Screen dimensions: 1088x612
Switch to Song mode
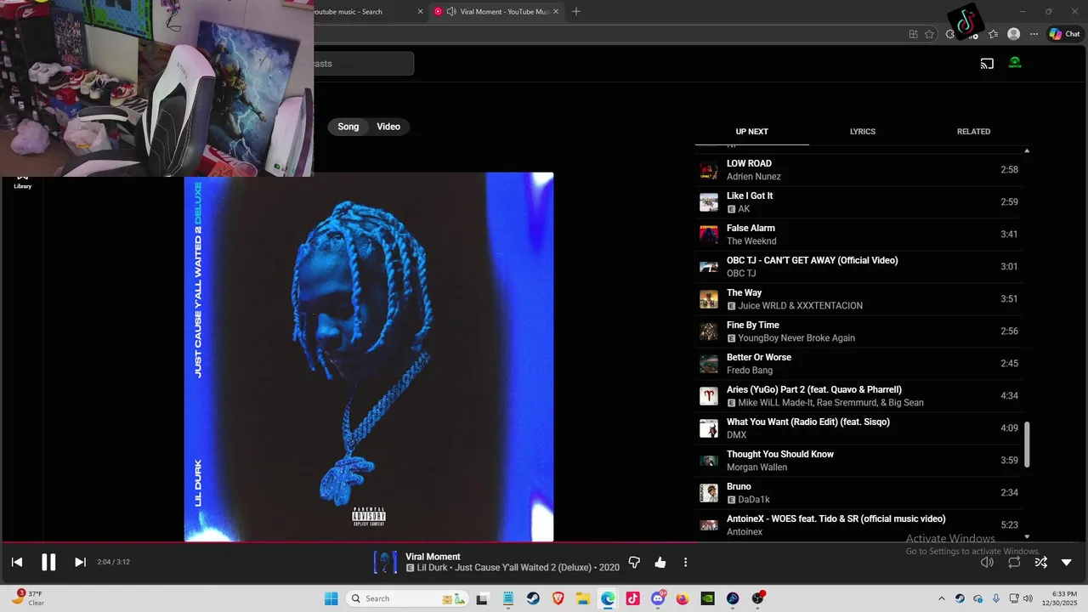pos(348,127)
